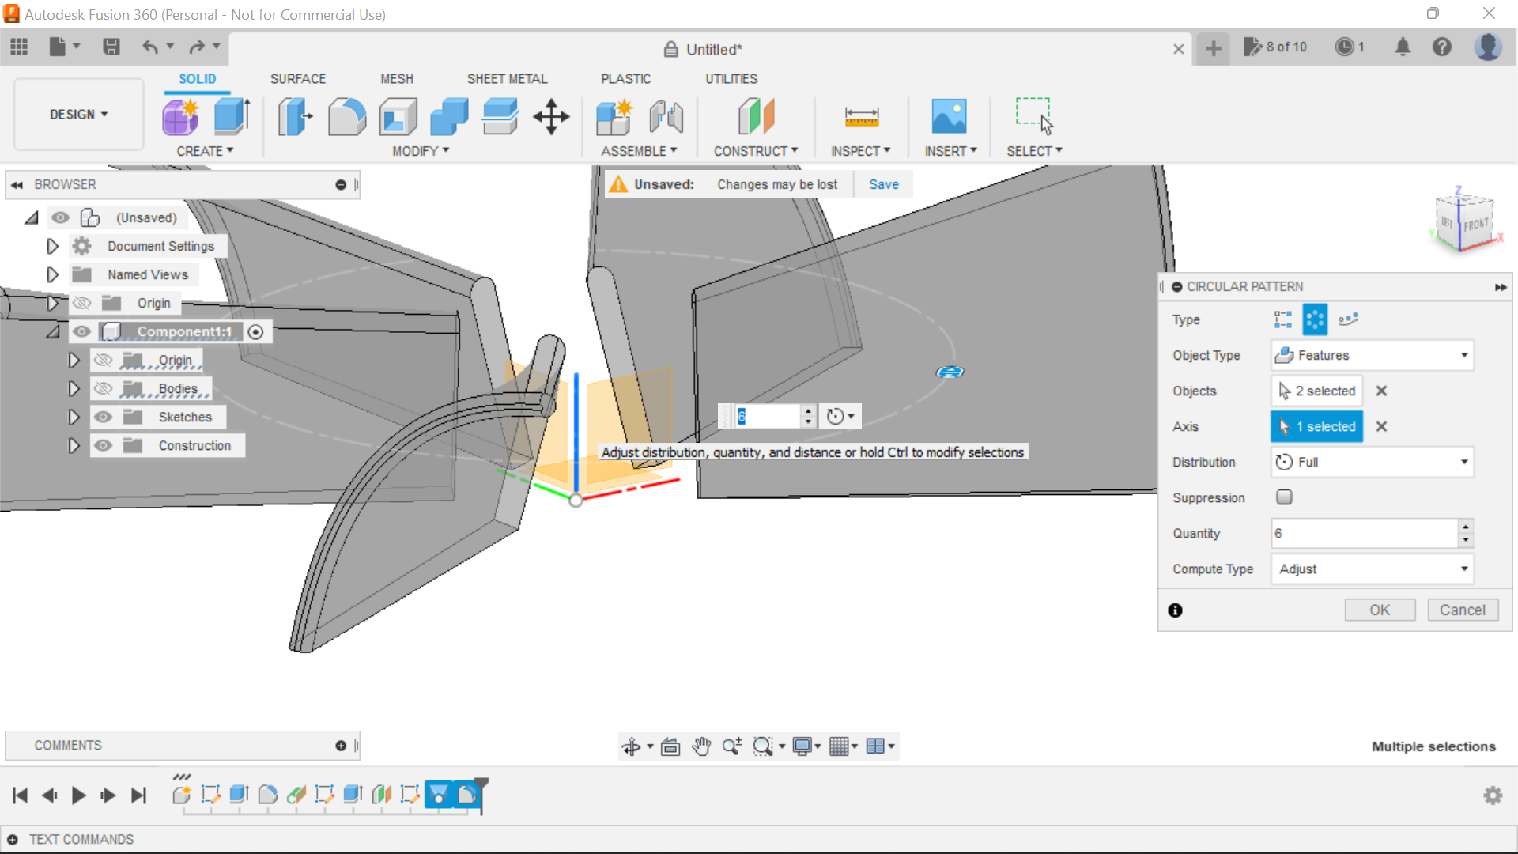Click OK in Circular Pattern dialog
Image resolution: width=1518 pixels, height=854 pixels.
point(1380,610)
